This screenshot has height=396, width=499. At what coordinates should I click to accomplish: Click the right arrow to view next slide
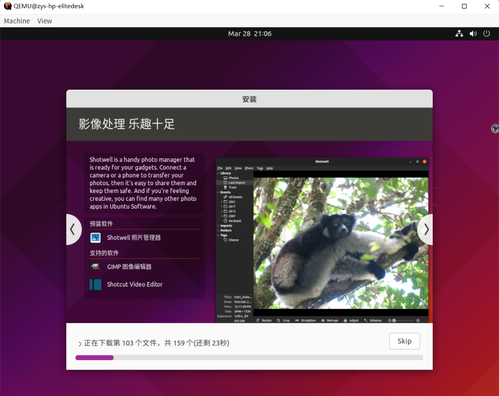pyautogui.click(x=426, y=230)
